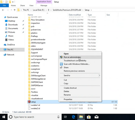Open recent locations dropdown arrow

point(11,10)
